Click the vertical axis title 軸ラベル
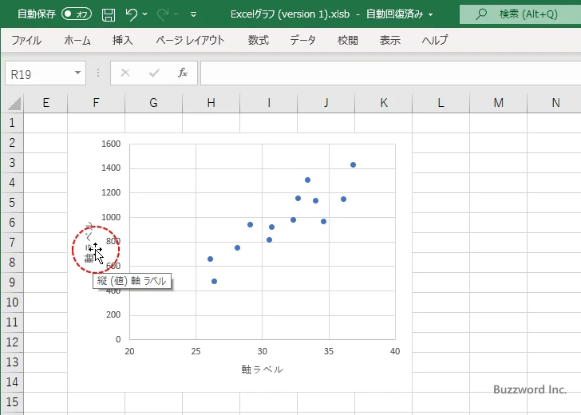 click(x=89, y=243)
